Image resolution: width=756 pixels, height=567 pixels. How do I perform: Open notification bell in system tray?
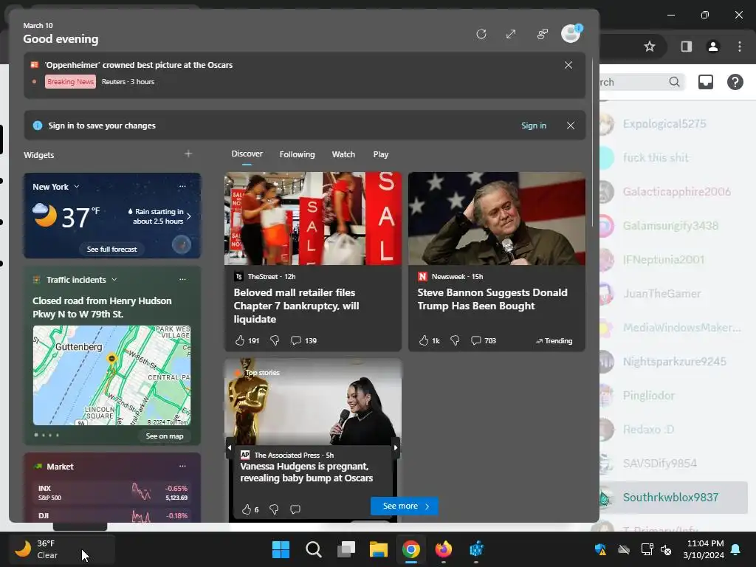pos(736,549)
